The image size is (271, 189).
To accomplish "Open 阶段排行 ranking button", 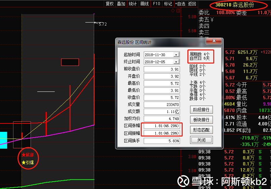I will 201,110.
